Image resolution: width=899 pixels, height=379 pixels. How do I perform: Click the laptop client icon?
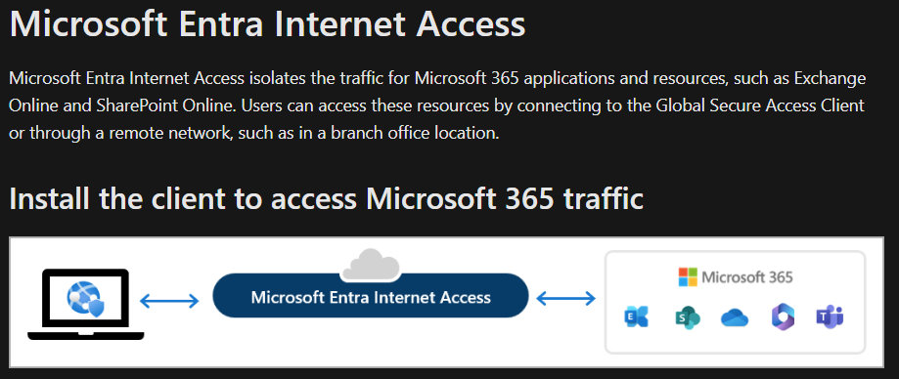coord(86,305)
